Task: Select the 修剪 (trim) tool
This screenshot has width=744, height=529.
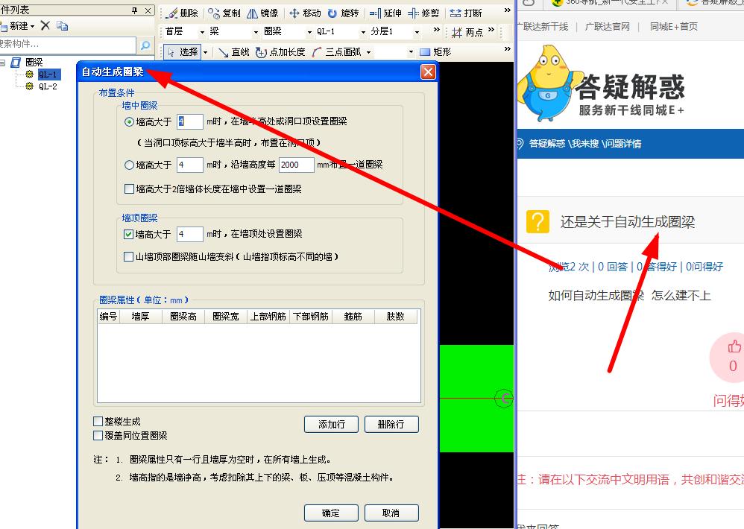Action: coord(423,13)
